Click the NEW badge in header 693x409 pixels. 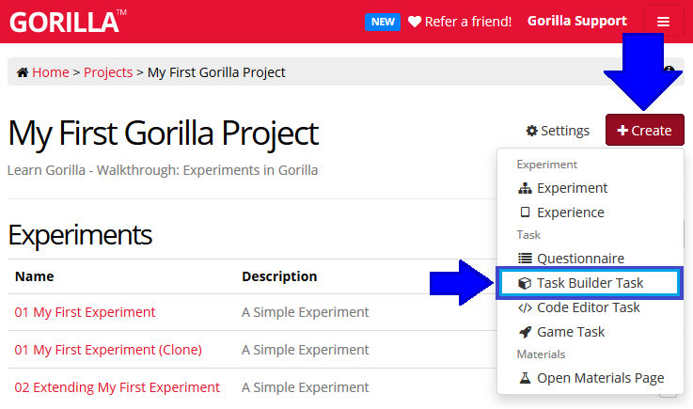(383, 22)
